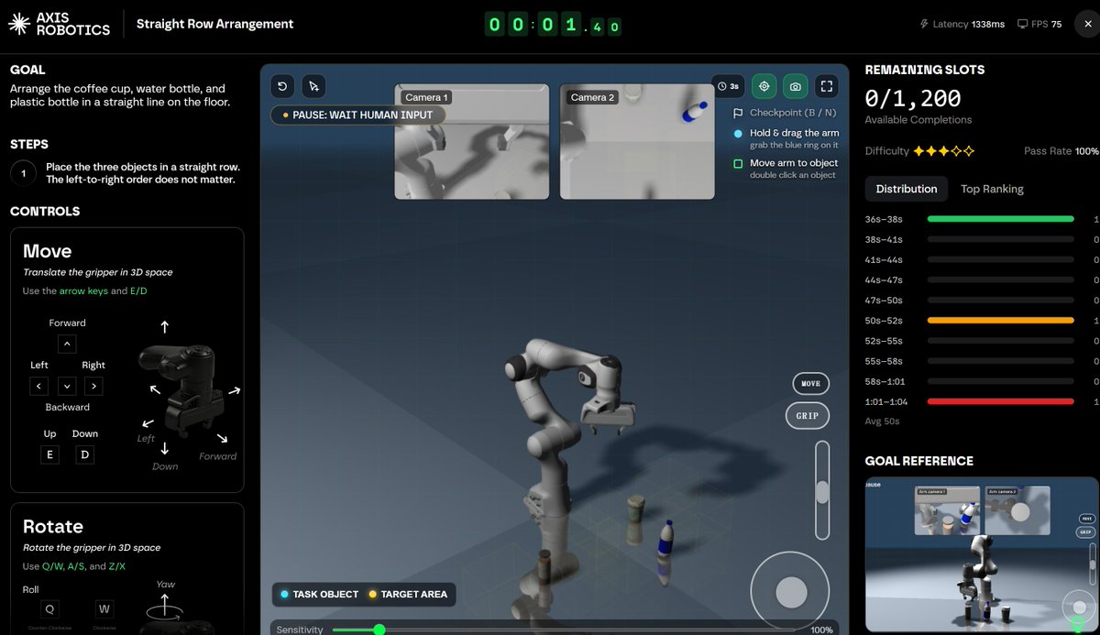Enable Move arm to object option
Viewport: 1100px width, 635px height.
(x=786, y=168)
